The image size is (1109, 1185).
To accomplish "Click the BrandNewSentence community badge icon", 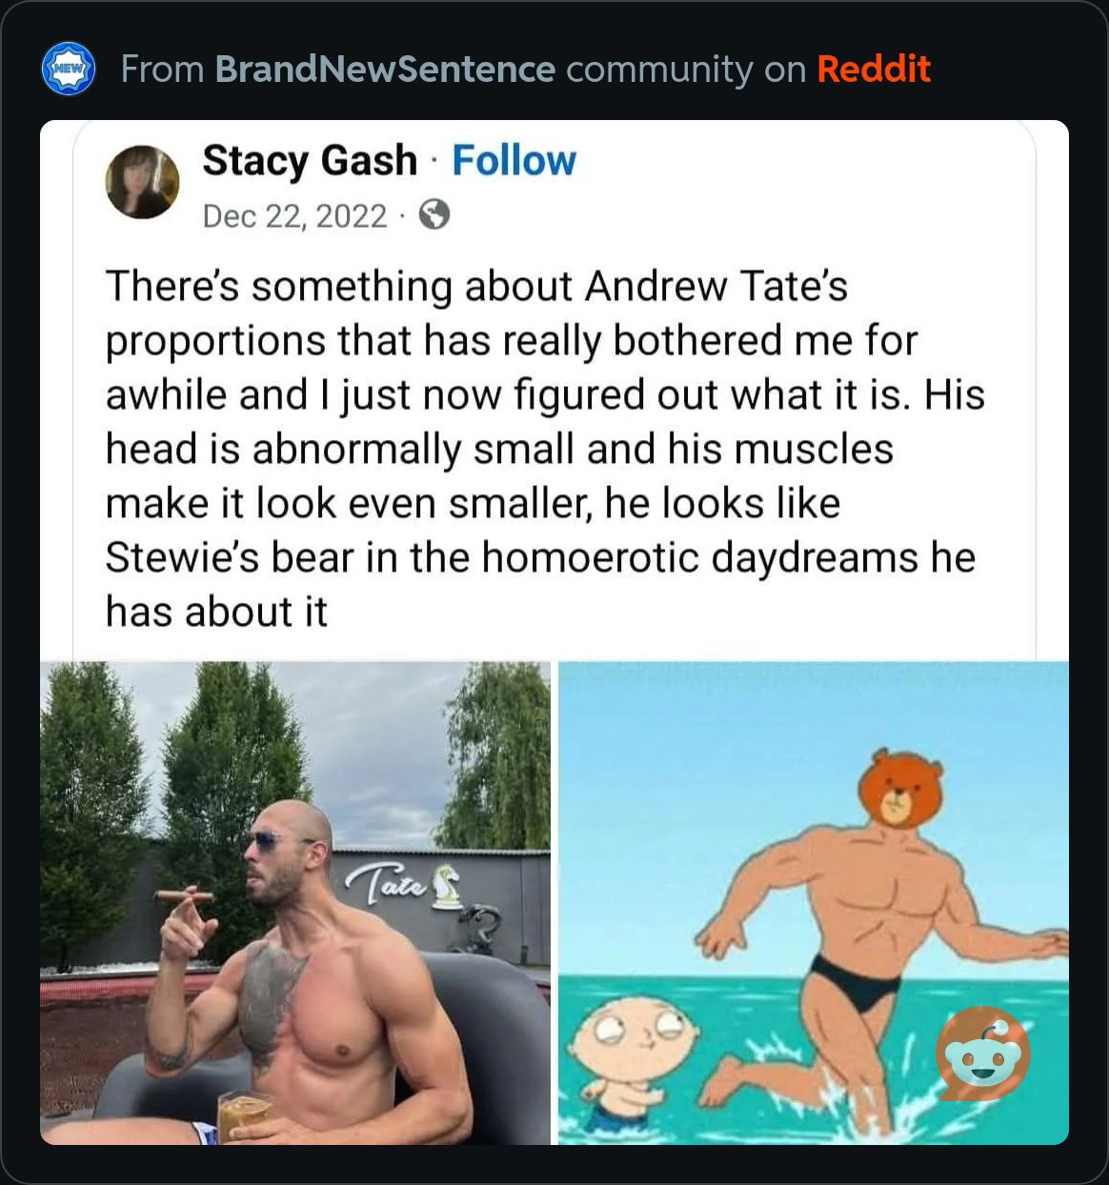I will click(x=70, y=69).
